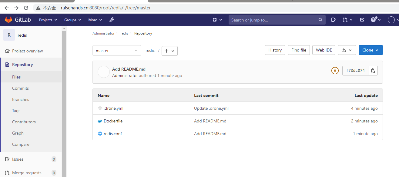
Task: Open the Dockerfile via its whale icon
Action: pos(100,121)
